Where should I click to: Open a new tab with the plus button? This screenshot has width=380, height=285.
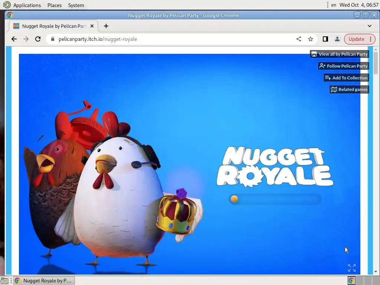(106, 26)
